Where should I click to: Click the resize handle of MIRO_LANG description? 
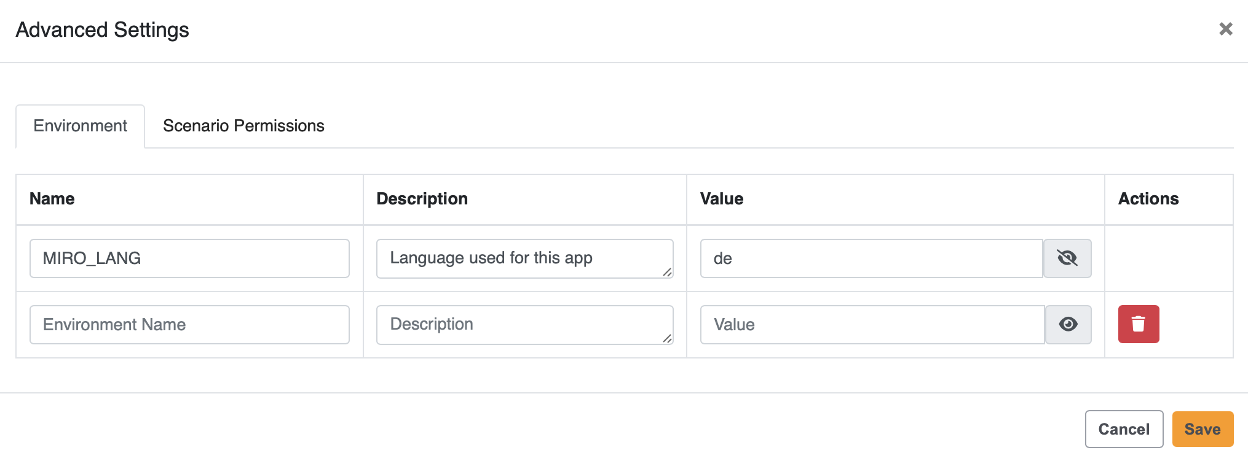click(x=667, y=272)
